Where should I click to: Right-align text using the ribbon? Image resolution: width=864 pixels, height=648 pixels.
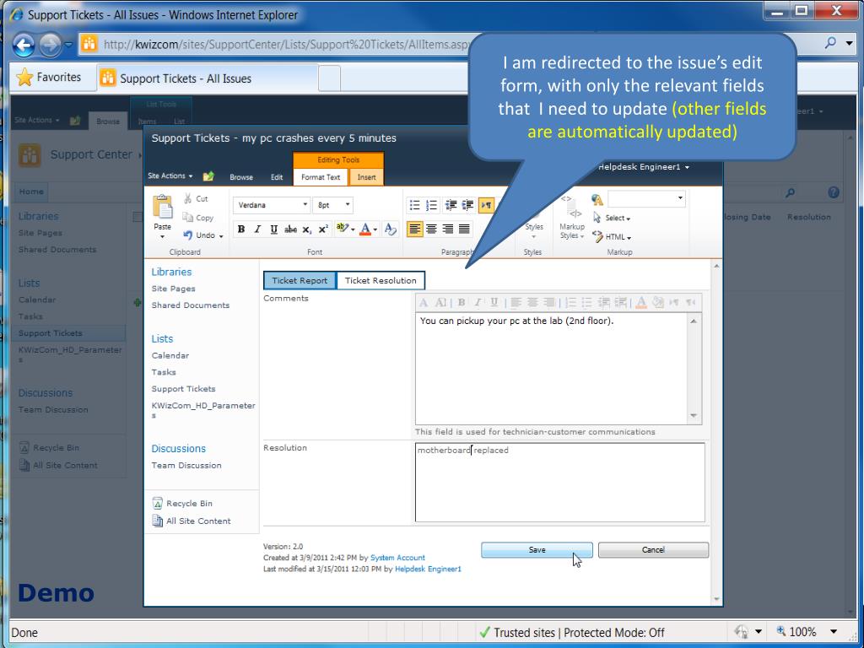click(448, 229)
